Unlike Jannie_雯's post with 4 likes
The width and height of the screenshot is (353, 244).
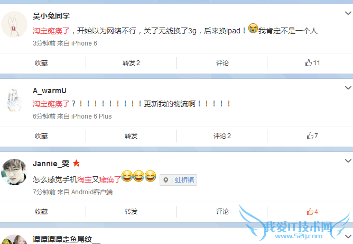coord(312,212)
